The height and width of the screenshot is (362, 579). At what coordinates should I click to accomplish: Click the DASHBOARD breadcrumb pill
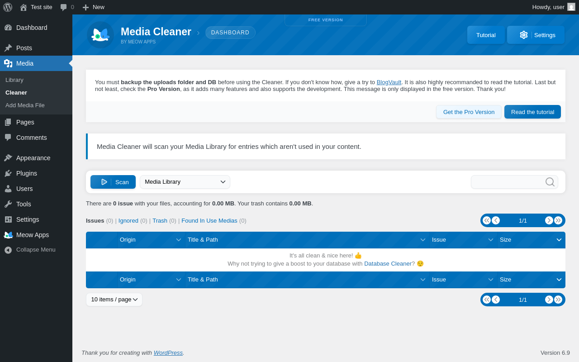tap(230, 33)
